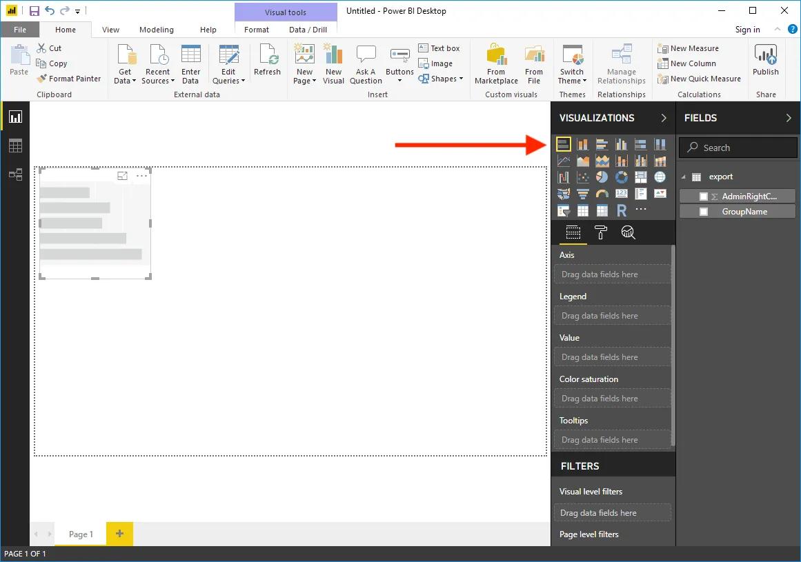Open the Buttons dropdown menu

coord(399,66)
